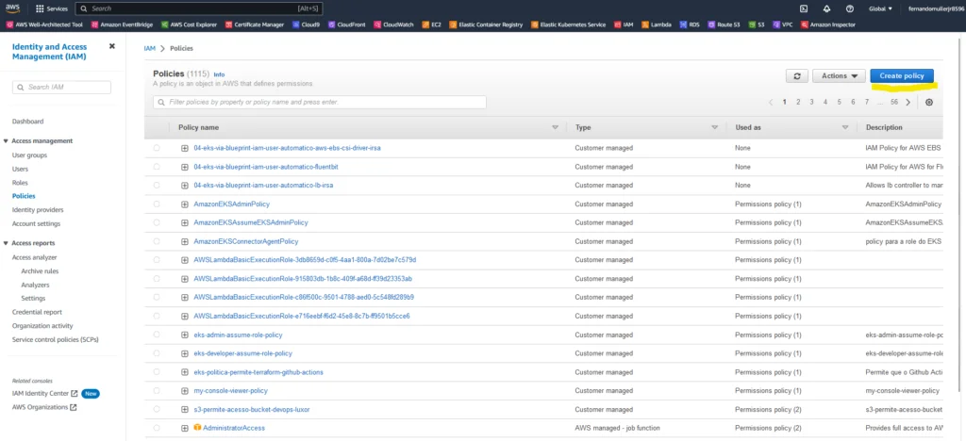This screenshot has height=441, width=966.
Task: Select radio for AmazonEKSConnectorAgentPolicy
Action: [x=157, y=241]
